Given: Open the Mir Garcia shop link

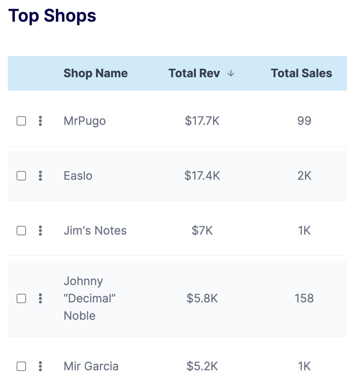Looking at the screenshot, I should coord(91,366).
